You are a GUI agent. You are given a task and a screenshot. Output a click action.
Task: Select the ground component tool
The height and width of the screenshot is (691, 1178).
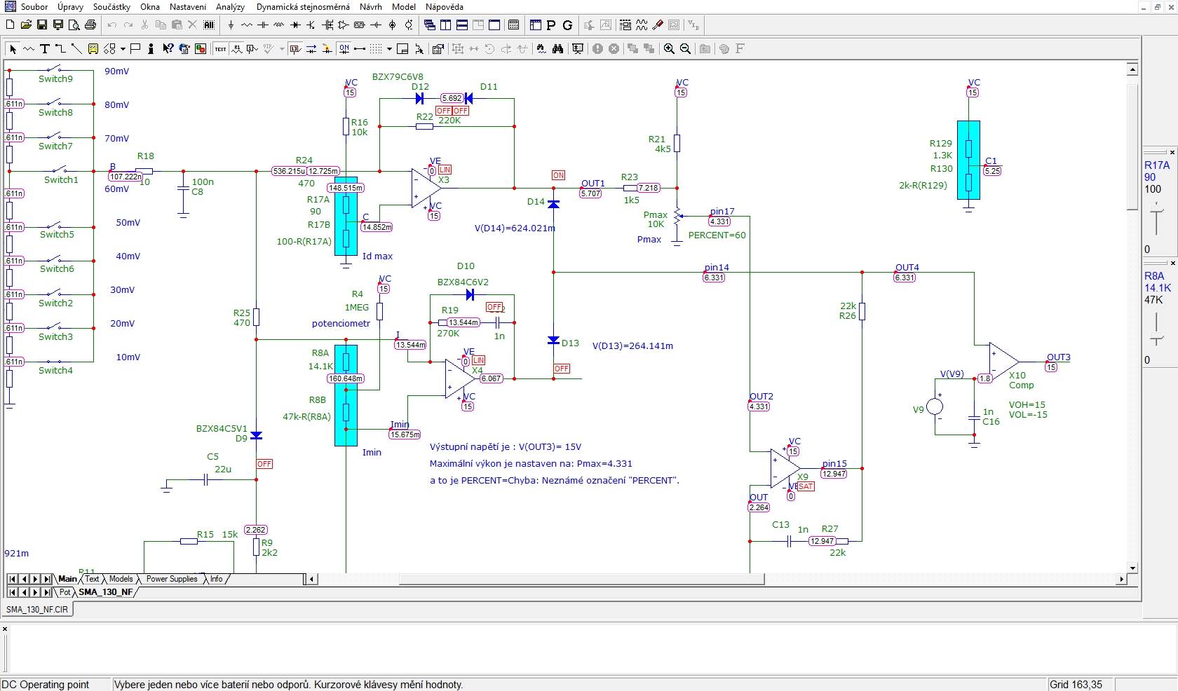(x=231, y=25)
